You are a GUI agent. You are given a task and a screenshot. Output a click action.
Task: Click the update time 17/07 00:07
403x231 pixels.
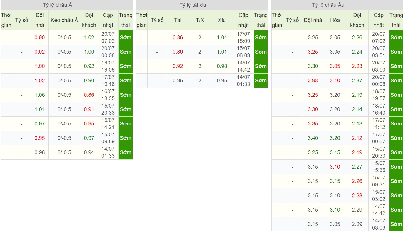click(379, 138)
